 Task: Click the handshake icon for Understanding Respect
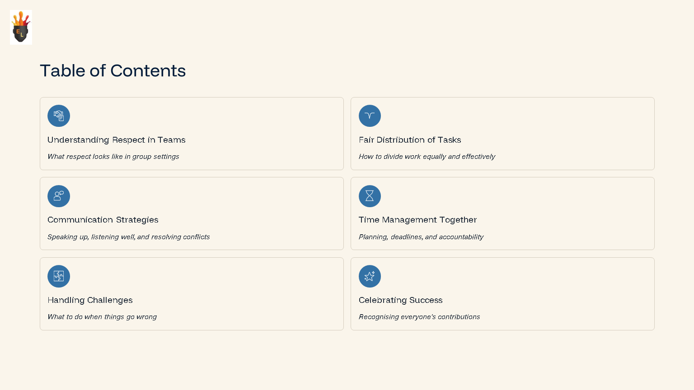(x=59, y=116)
